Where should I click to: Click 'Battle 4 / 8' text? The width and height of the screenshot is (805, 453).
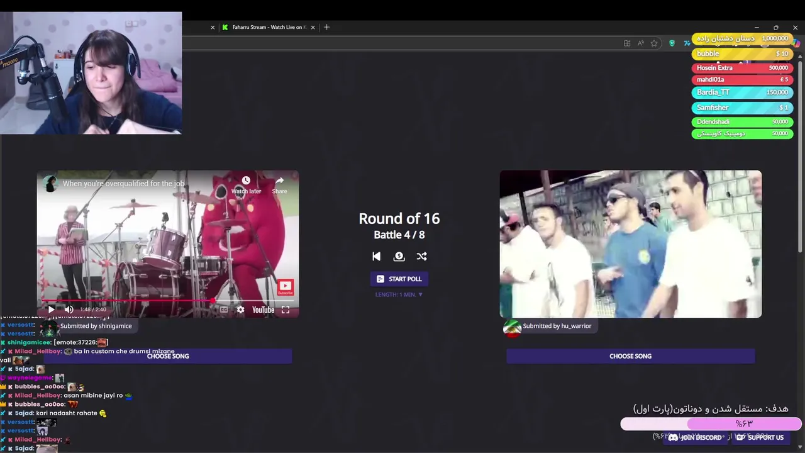click(x=399, y=235)
